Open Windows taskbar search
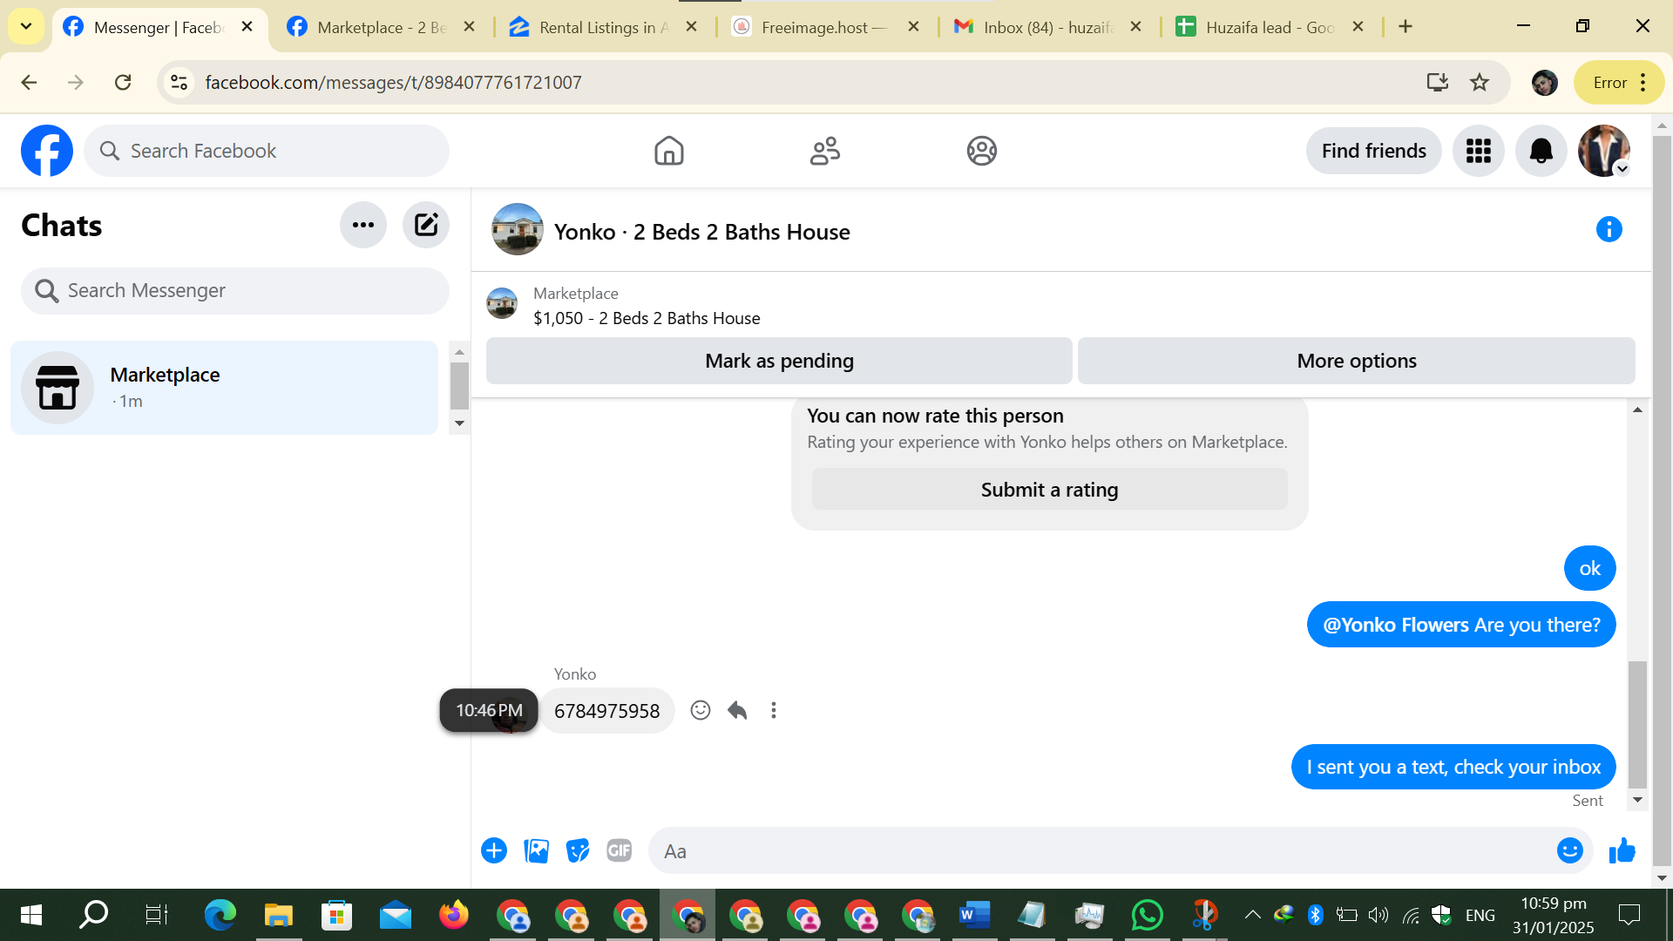Viewport: 1673px width, 941px height. (x=93, y=915)
